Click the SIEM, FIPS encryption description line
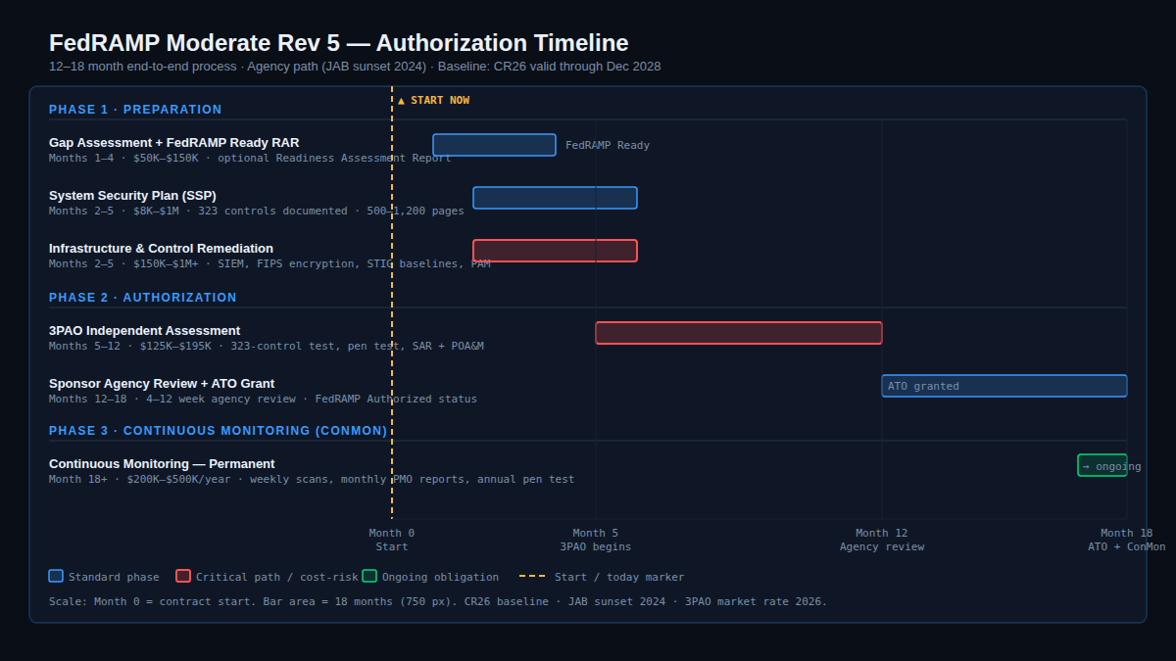 (269, 264)
